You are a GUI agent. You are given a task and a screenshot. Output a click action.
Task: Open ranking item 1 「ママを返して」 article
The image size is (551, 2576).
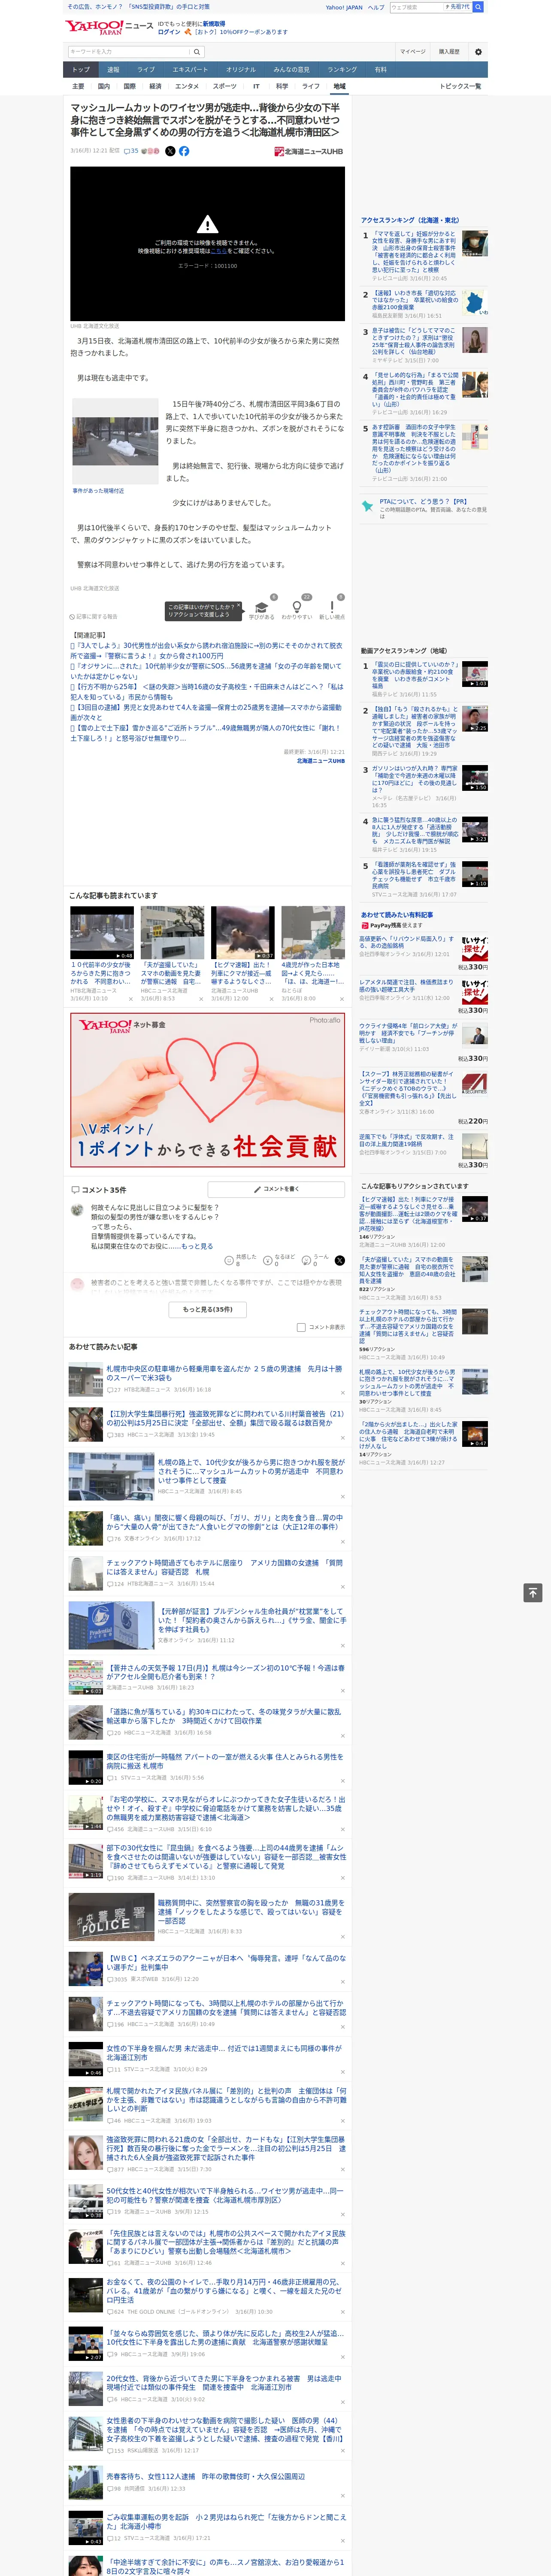tap(414, 253)
